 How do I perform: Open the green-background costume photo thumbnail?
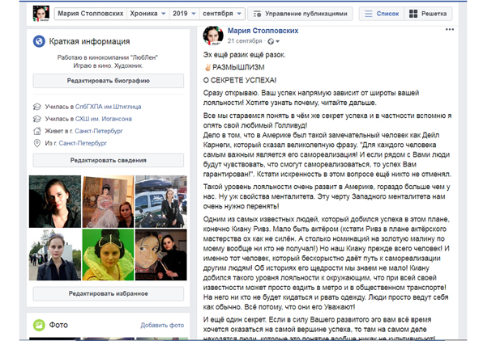(x=108, y=255)
